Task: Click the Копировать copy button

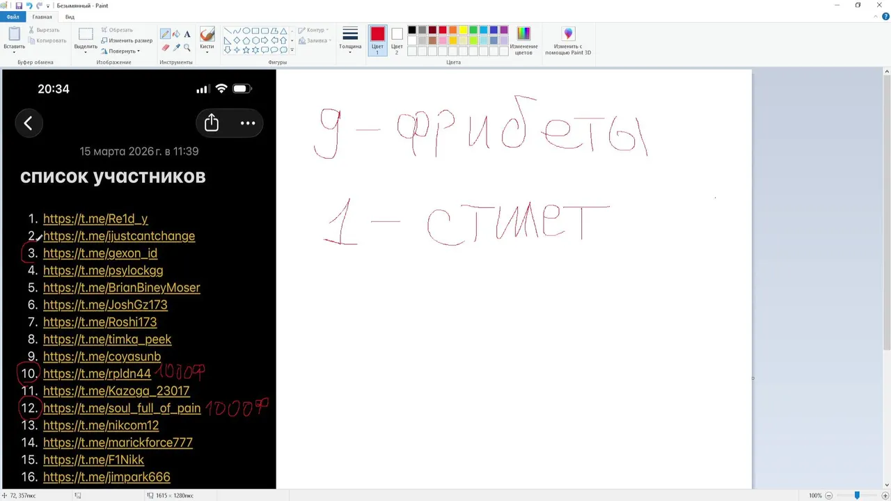Action: (47, 40)
